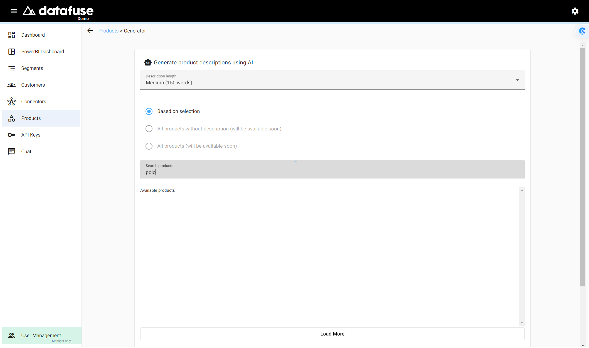This screenshot has width=589, height=348.
Task: Click the Chat message icon
Action: coord(11,152)
